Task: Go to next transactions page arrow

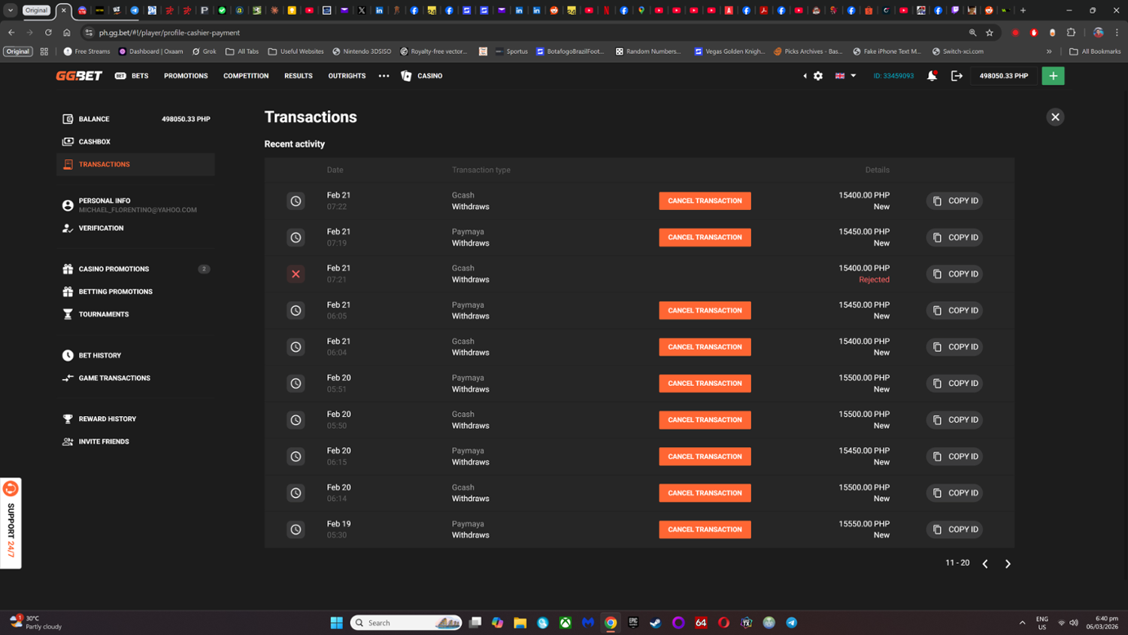Action: [1008, 564]
